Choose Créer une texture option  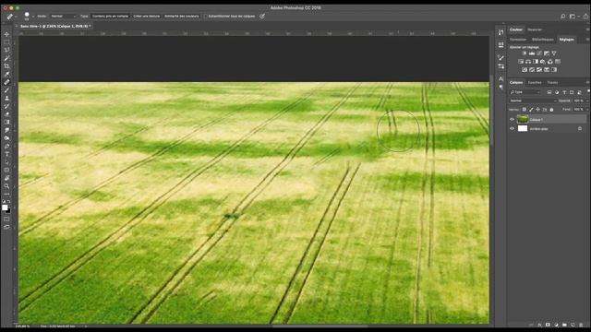pyautogui.click(x=147, y=17)
